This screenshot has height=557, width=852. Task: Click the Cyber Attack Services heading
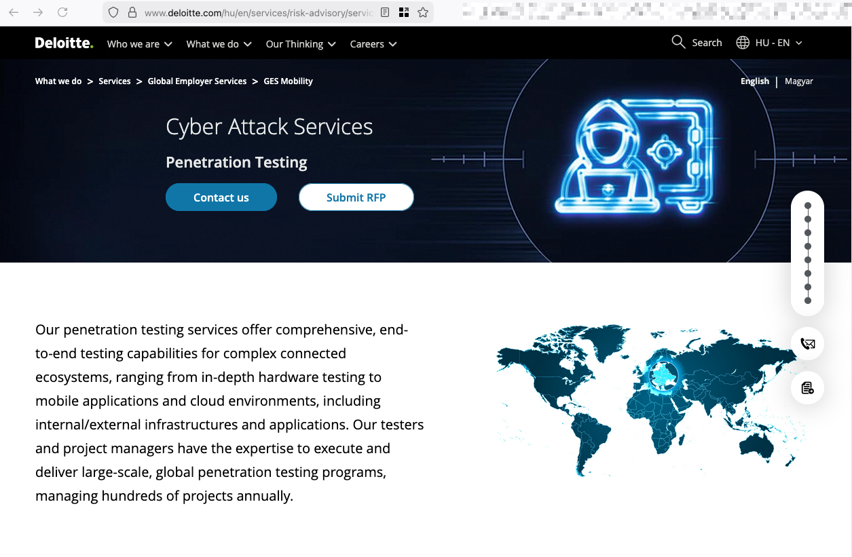pyautogui.click(x=270, y=127)
